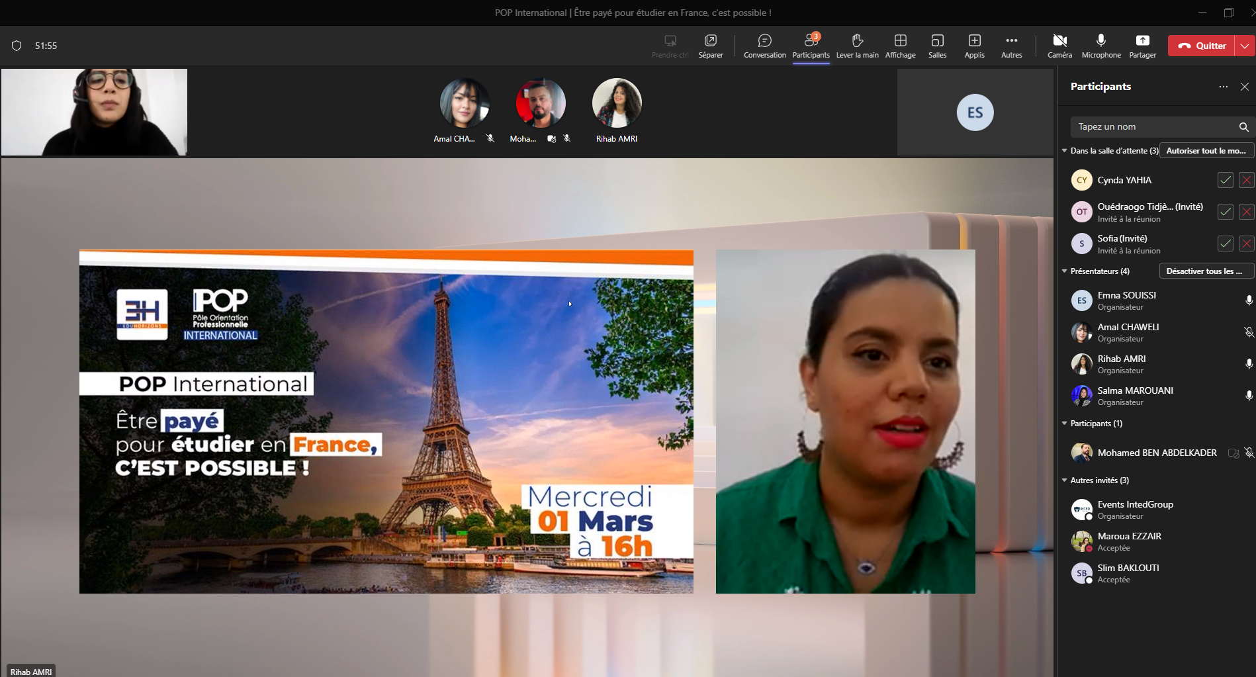Collapse the Dans la salle d'attente section
The height and width of the screenshot is (677, 1256).
[x=1065, y=151]
